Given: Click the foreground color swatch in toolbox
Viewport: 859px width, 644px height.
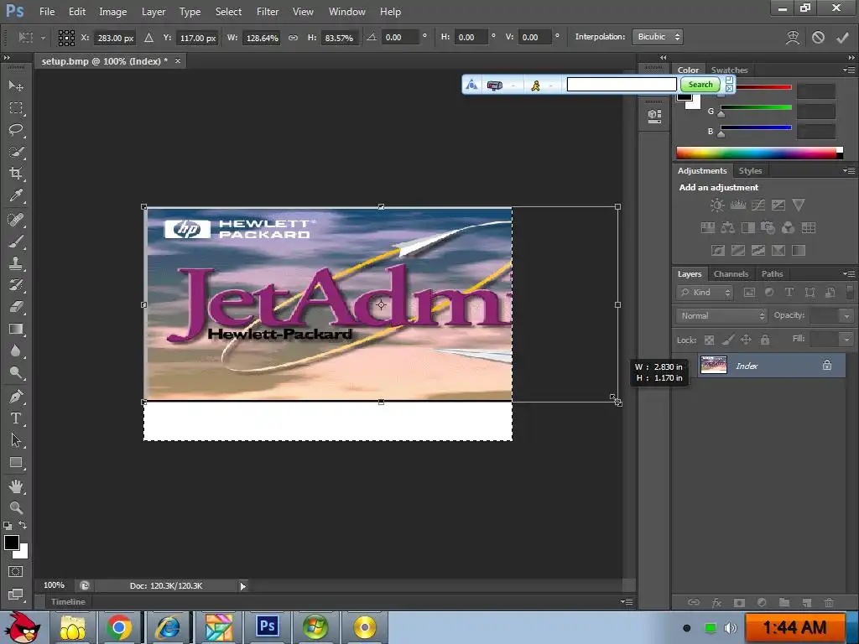Looking at the screenshot, I should tap(12, 543).
